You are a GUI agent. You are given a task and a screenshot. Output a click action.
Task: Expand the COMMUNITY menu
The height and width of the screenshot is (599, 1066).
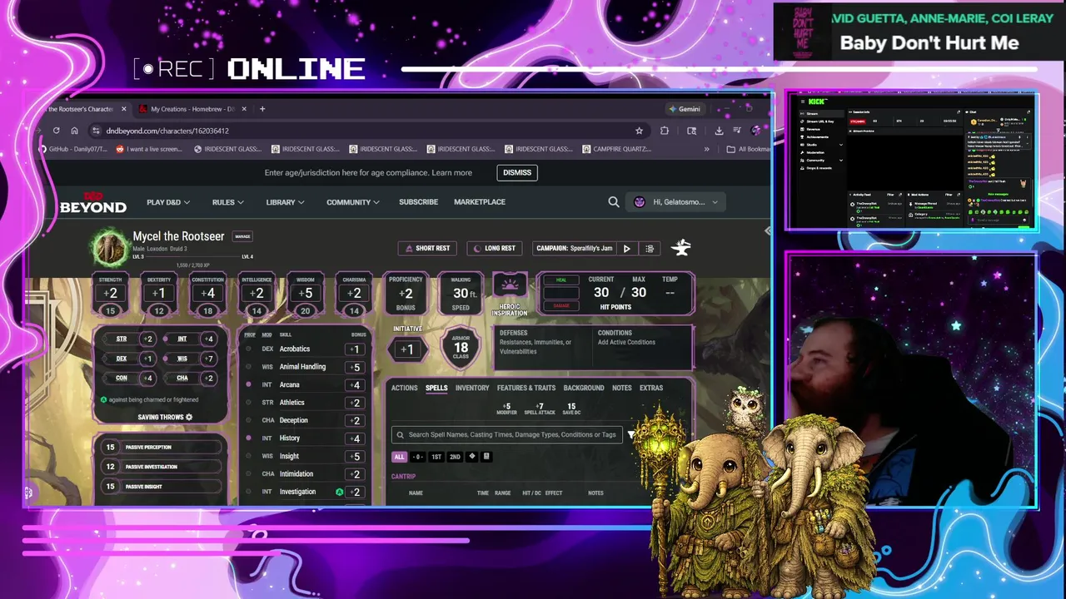click(353, 202)
